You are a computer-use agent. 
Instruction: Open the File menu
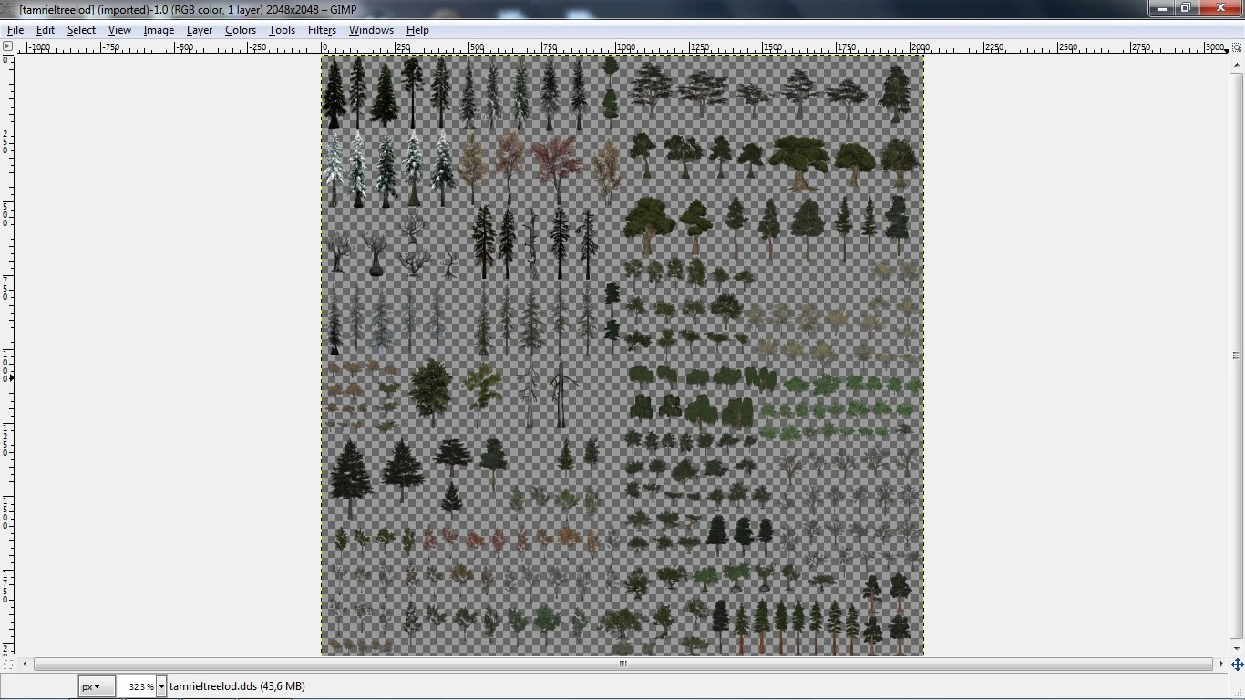coord(15,30)
